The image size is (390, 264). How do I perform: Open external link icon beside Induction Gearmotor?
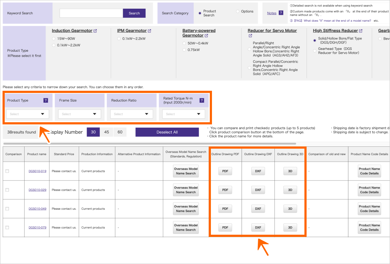click(95, 31)
